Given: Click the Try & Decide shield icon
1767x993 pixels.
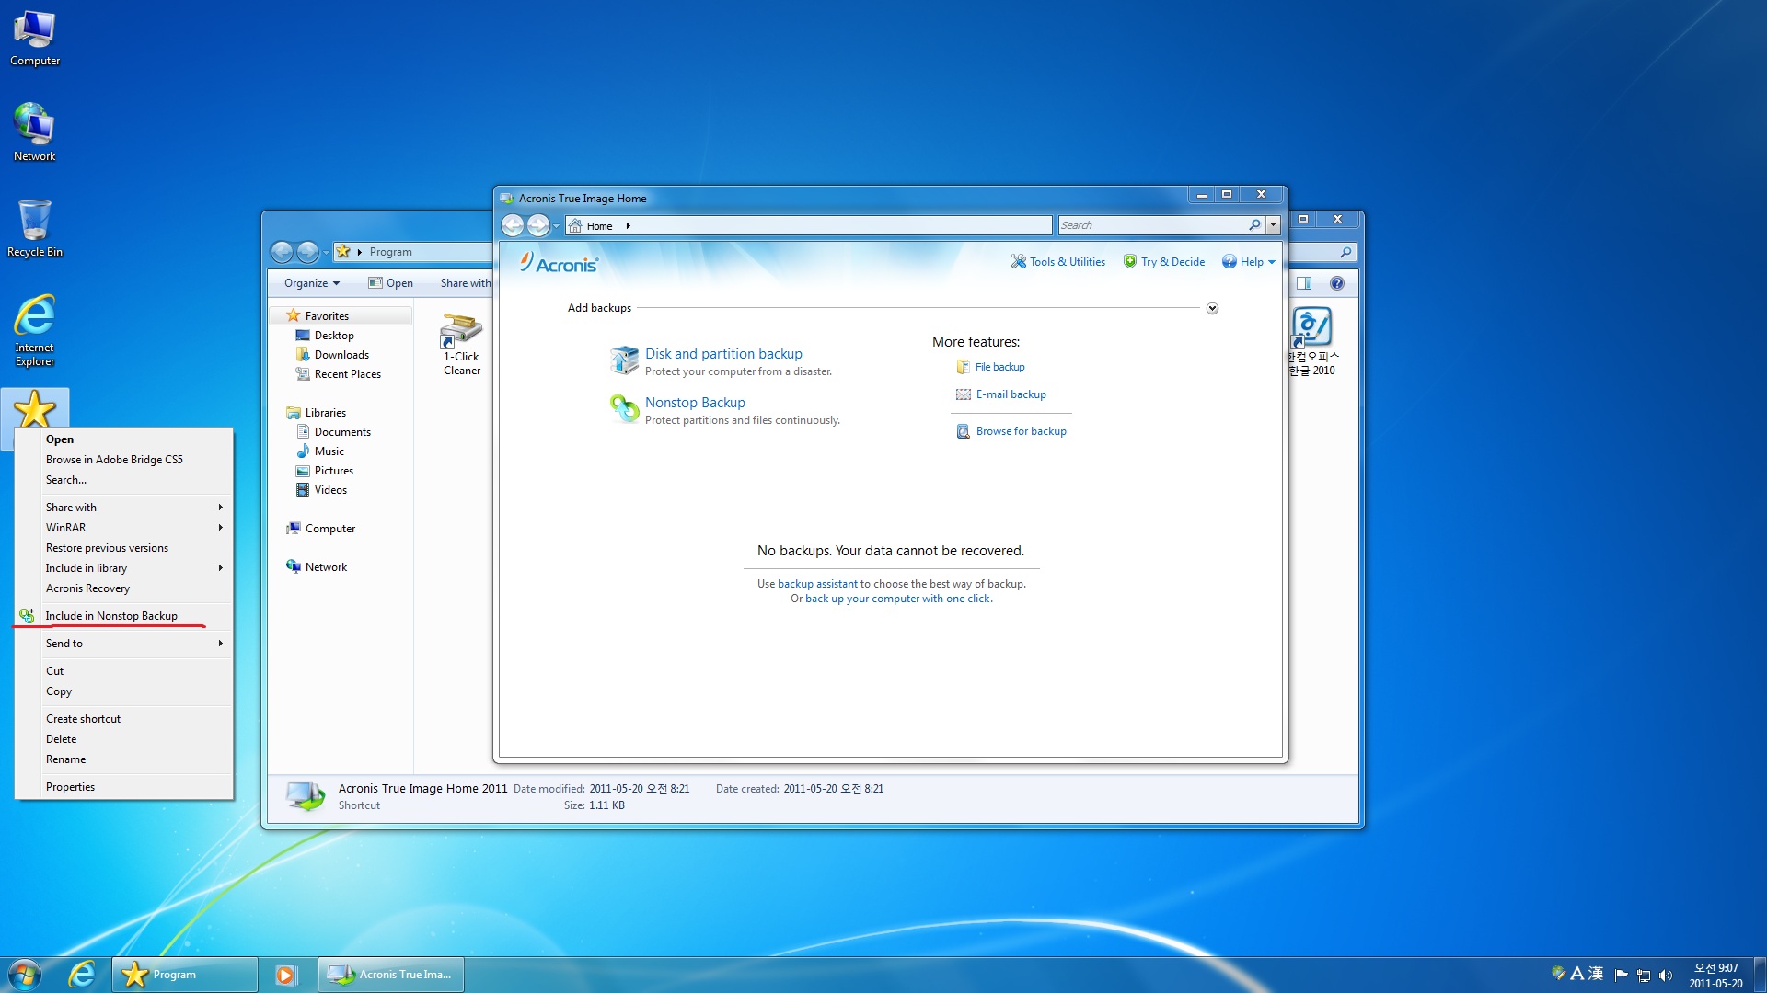Looking at the screenshot, I should tap(1129, 262).
